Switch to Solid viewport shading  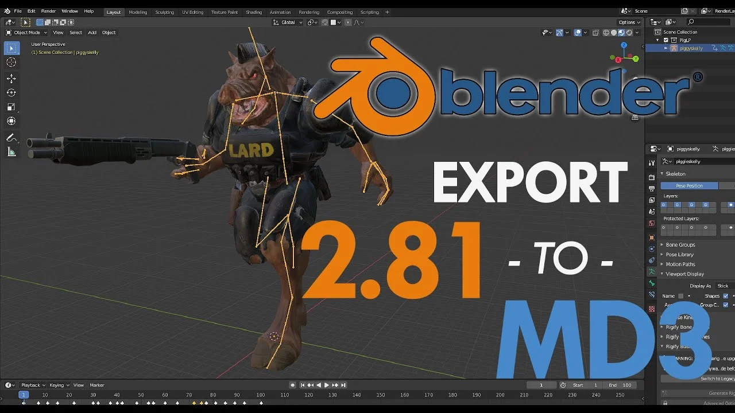click(x=613, y=33)
